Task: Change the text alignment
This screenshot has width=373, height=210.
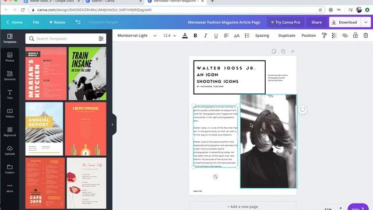Action: (226, 36)
